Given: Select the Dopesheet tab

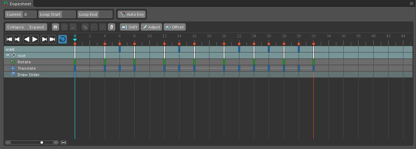Looking at the screenshot, I should 18,4.
